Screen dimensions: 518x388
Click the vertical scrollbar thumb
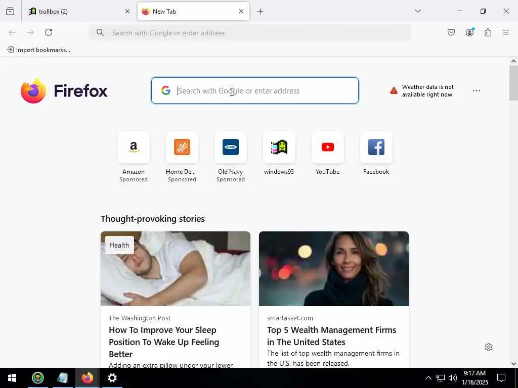pyautogui.click(x=513, y=83)
